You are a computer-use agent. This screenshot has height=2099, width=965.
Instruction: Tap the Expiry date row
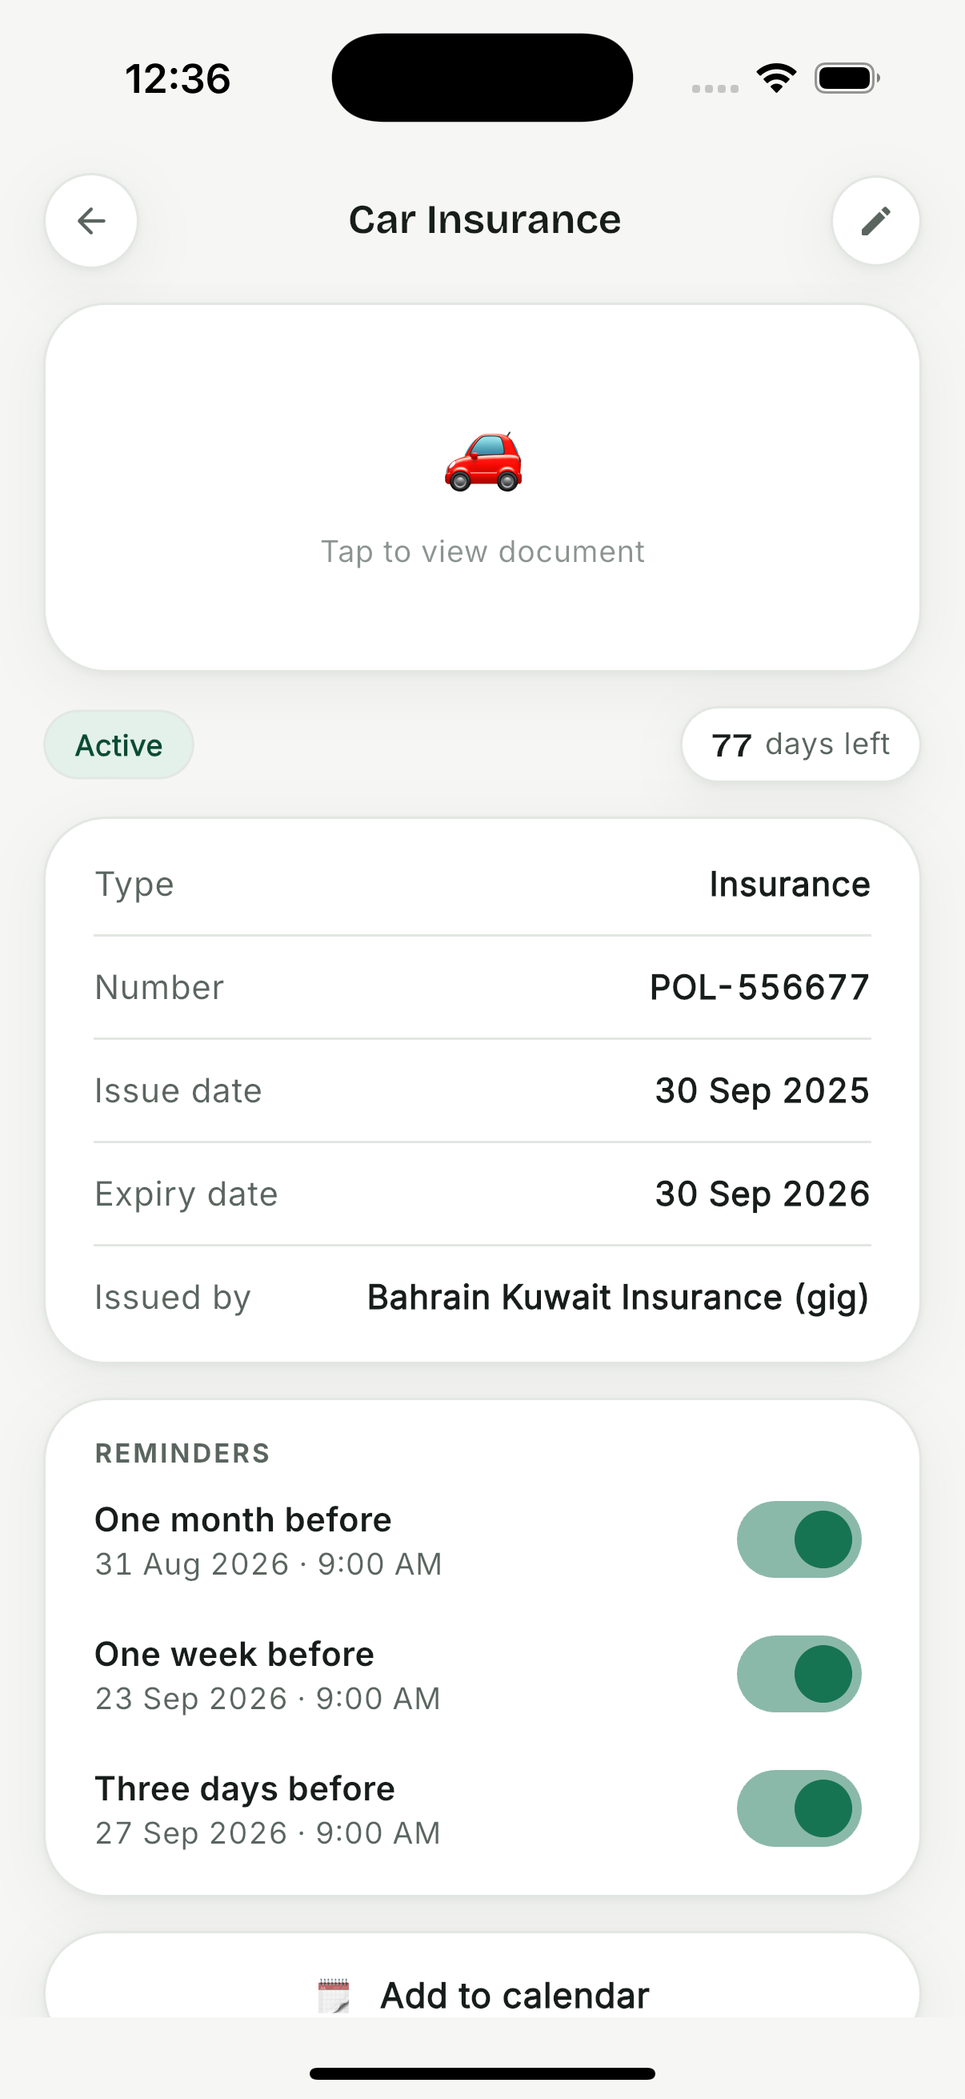[x=482, y=1194]
